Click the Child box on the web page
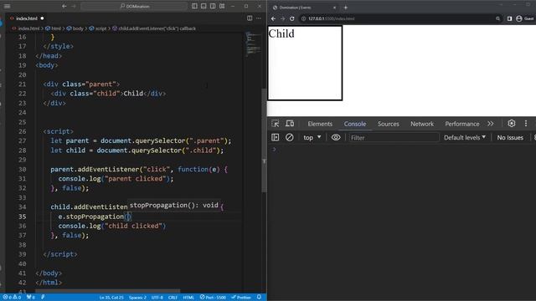536x301 pixels. pos(305,64)
